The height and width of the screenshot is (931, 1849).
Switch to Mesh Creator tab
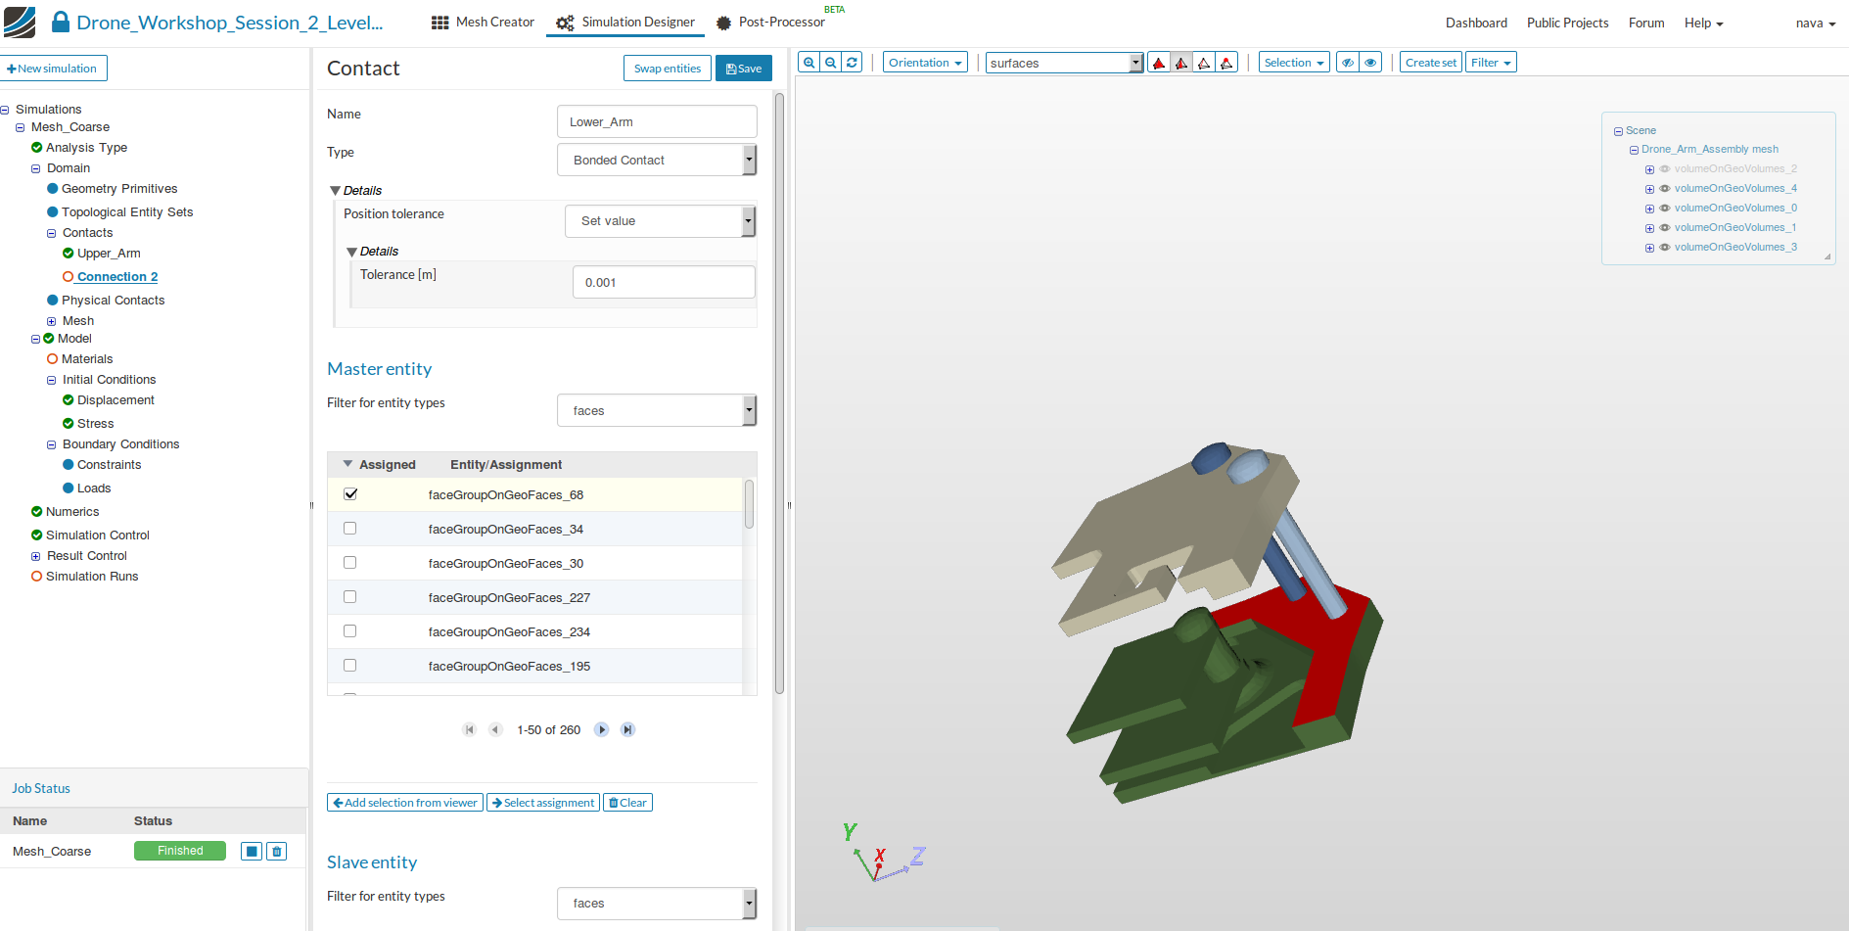click(483, 23)
